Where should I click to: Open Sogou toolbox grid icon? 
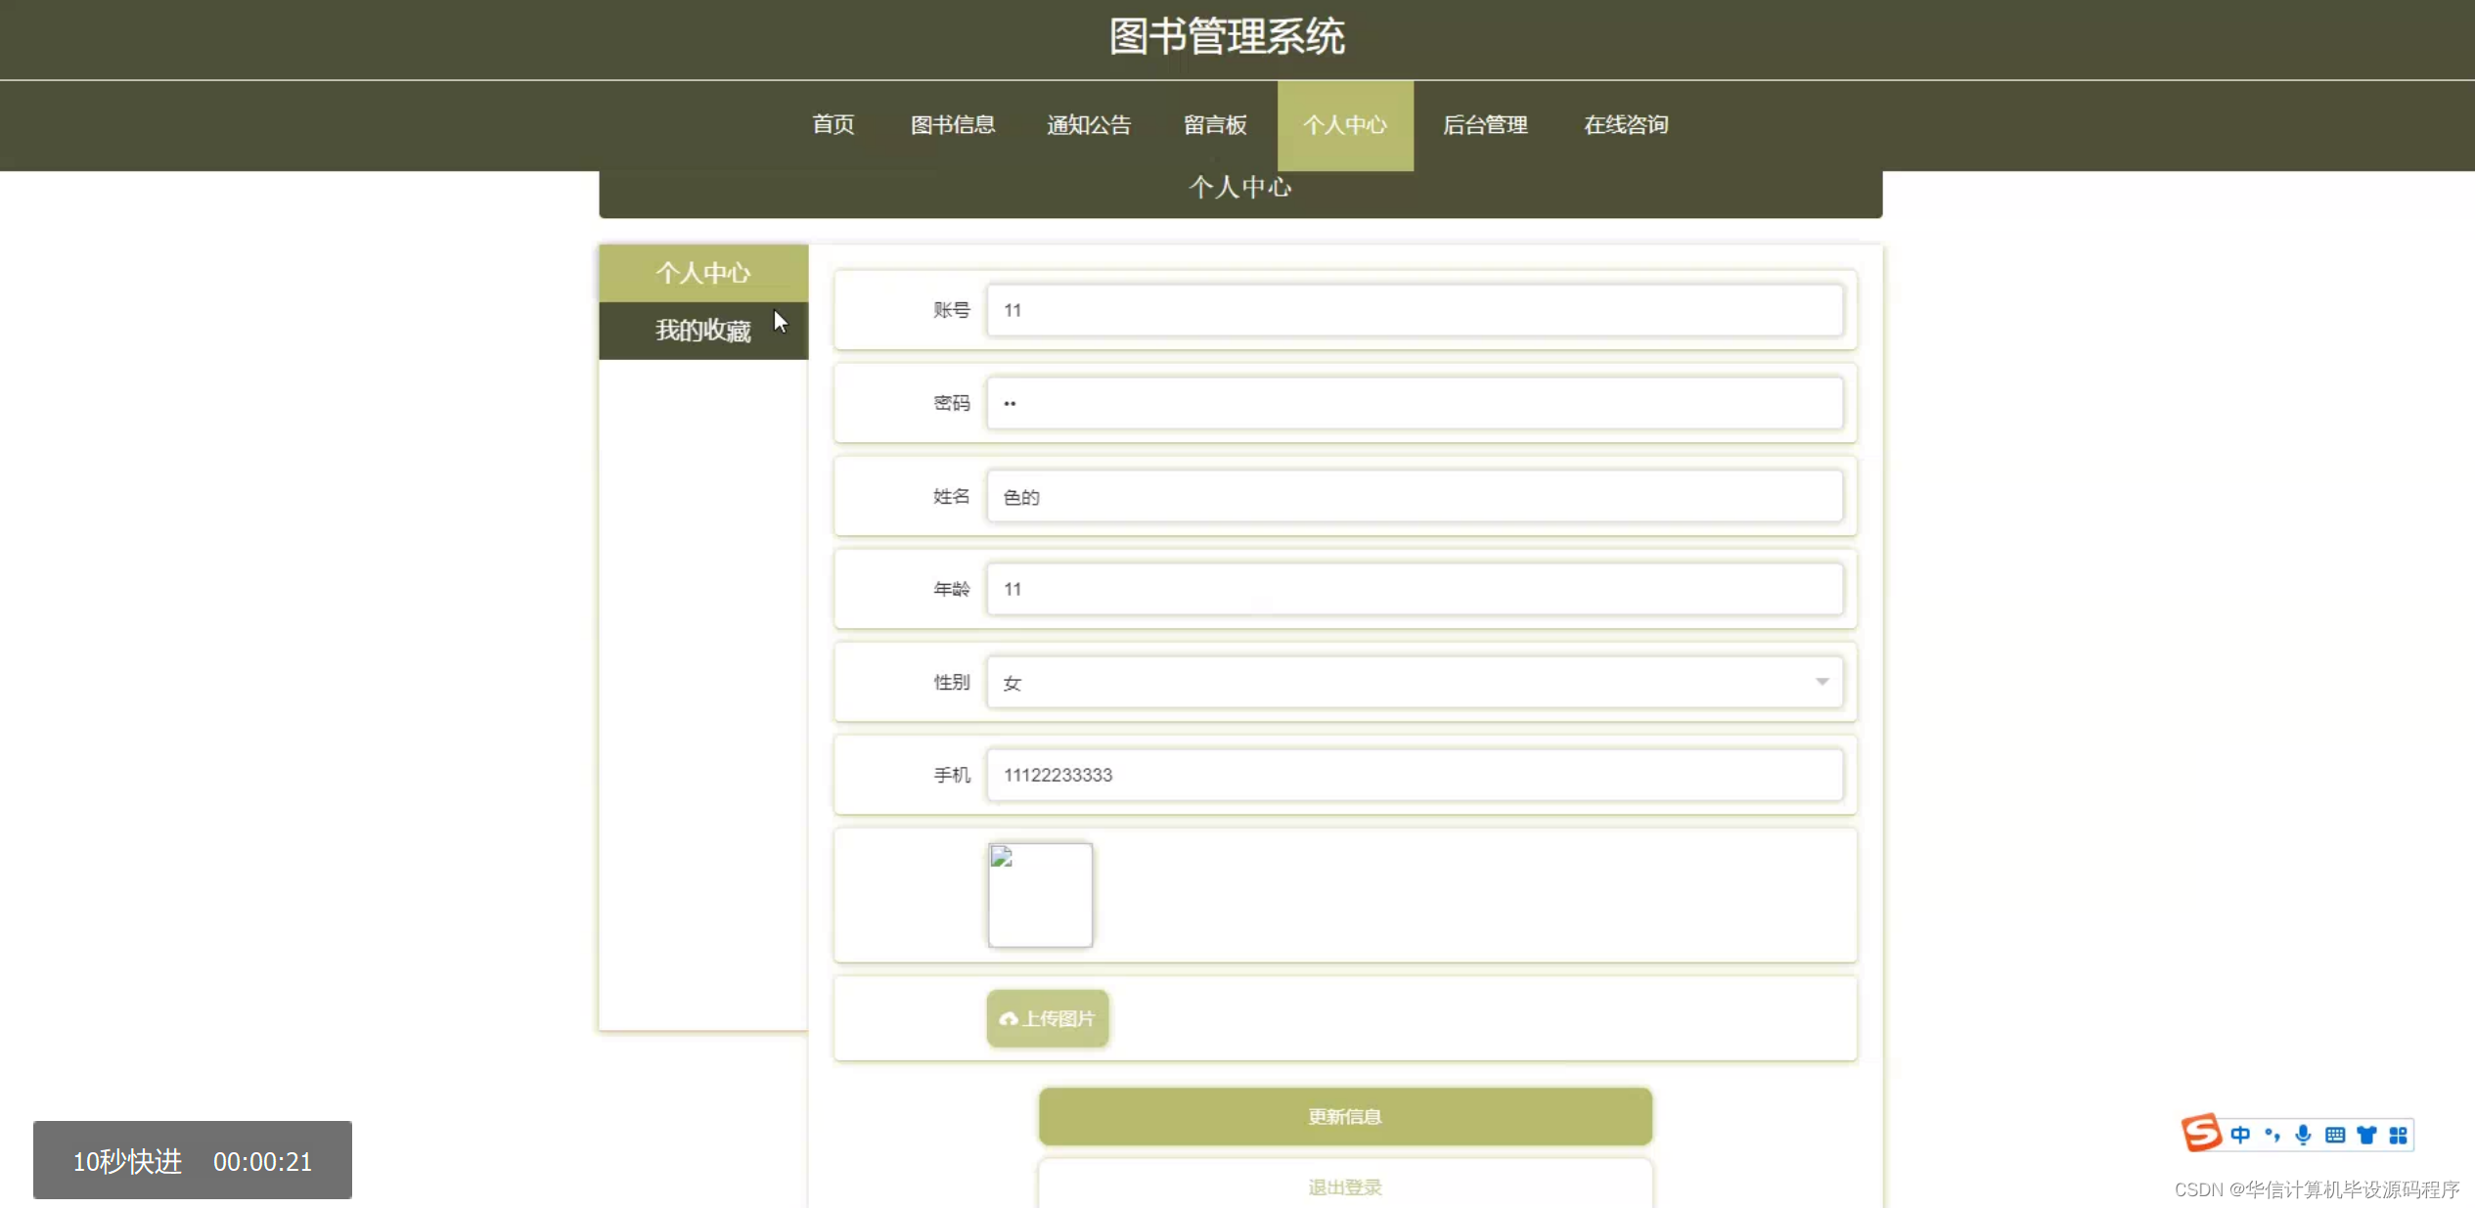point(2398,1135)
